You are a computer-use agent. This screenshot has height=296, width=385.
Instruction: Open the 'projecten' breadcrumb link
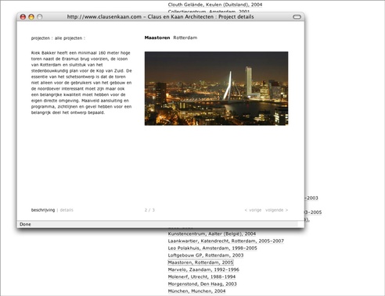click(41, 38)
